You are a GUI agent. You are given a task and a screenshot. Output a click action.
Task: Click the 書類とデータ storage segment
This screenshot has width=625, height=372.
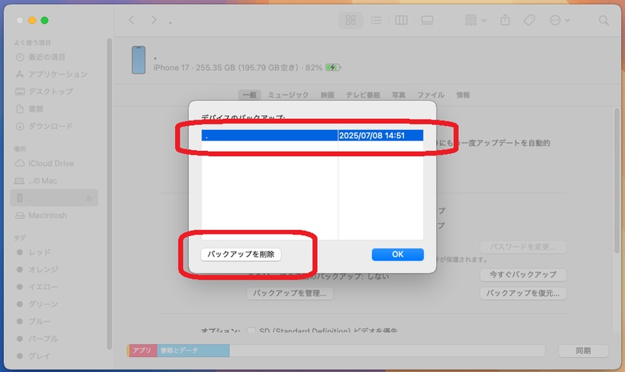[x=193, y=350]
